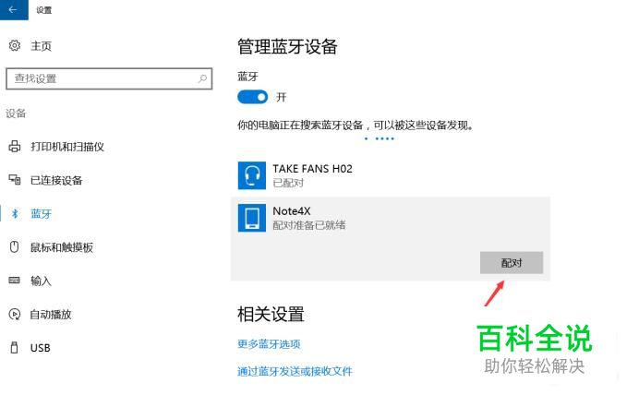Screen dimensions: 639x407
Task: Open the USB settings page
Action: pos(41,348)
